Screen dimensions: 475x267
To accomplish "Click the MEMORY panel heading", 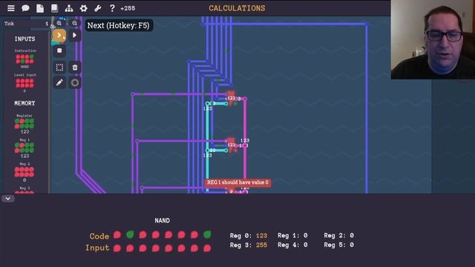I will [24, 103].
